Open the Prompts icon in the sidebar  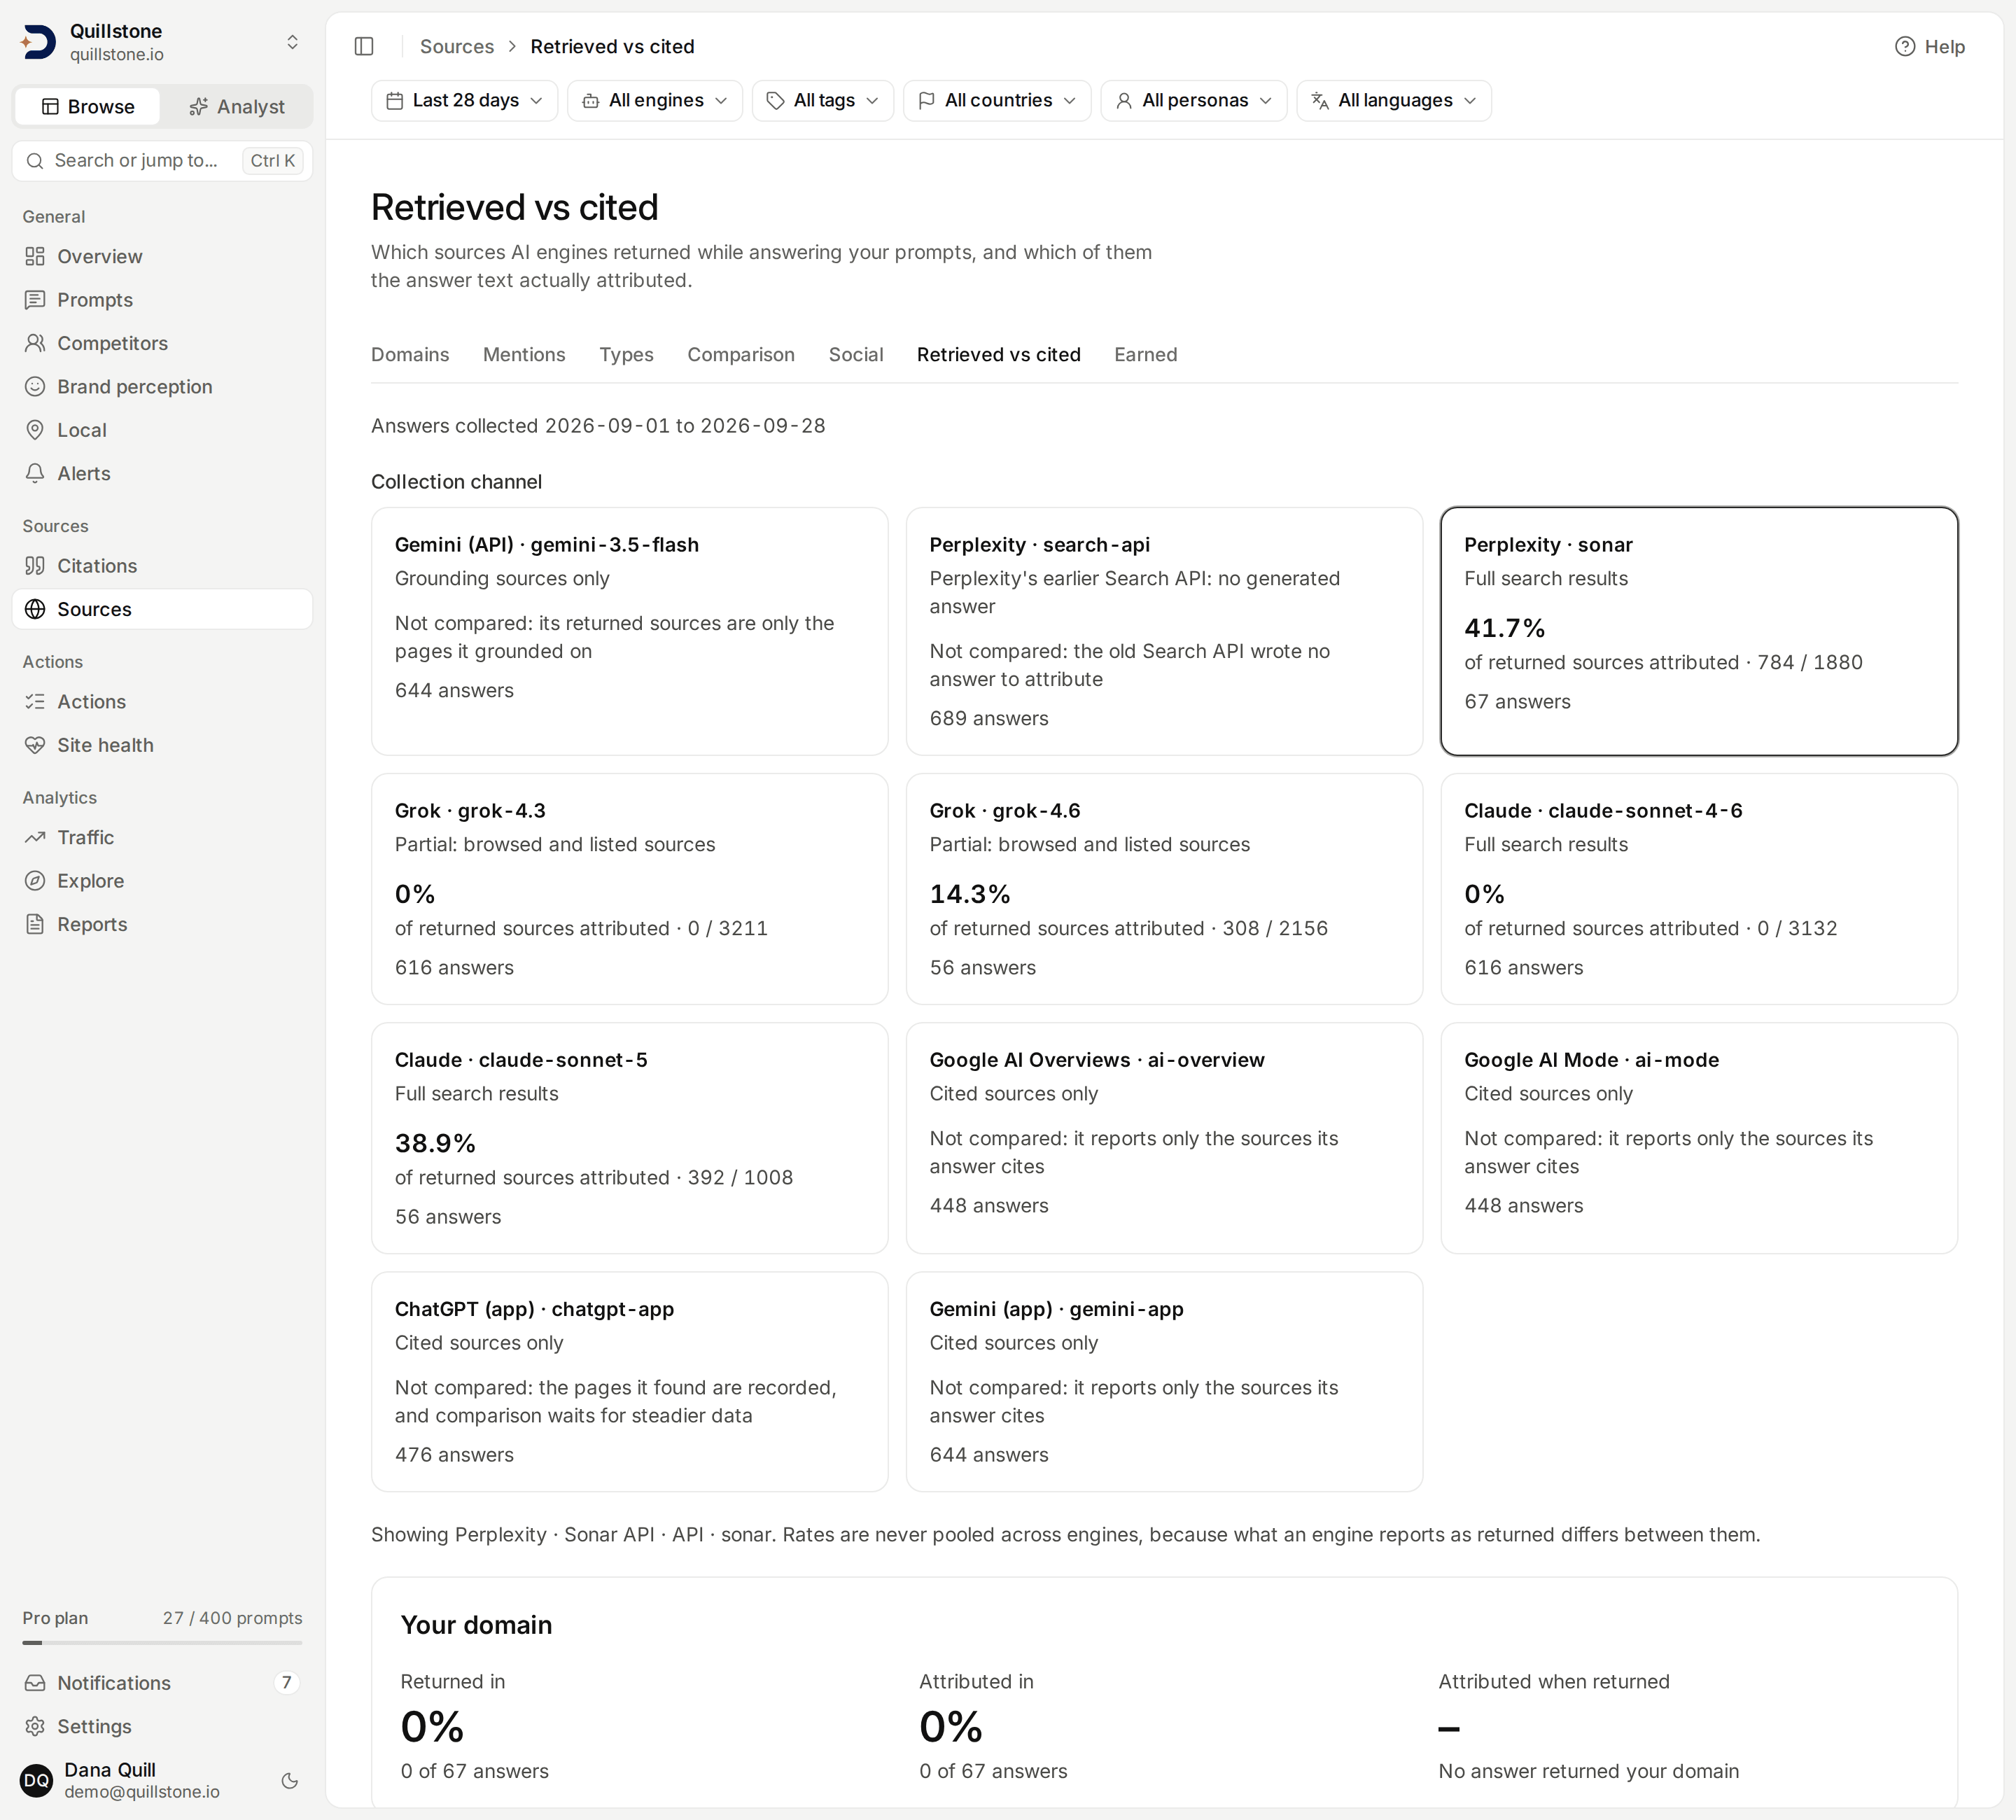35,299
